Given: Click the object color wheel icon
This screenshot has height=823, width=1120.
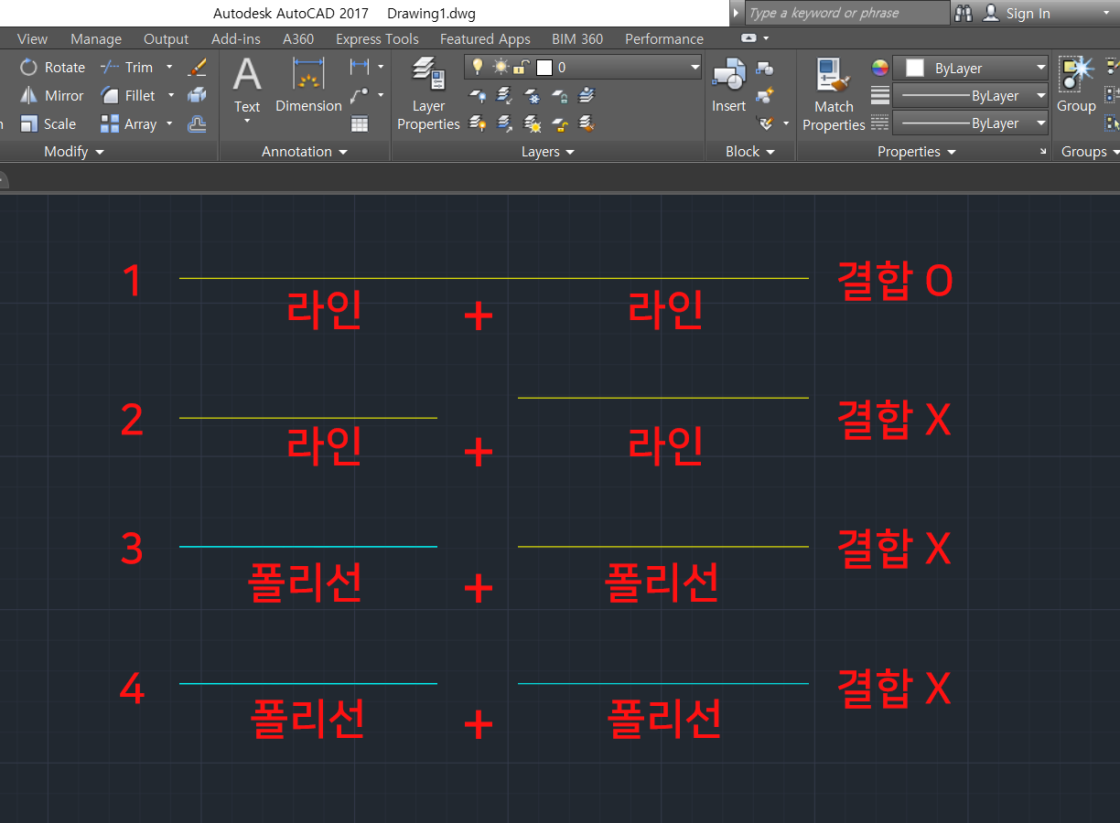Looking at the screenshot, I should [x=879, y=68].
